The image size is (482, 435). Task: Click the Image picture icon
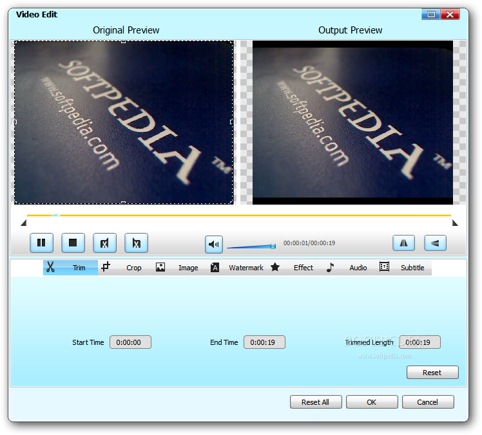[x=160, y=267]
